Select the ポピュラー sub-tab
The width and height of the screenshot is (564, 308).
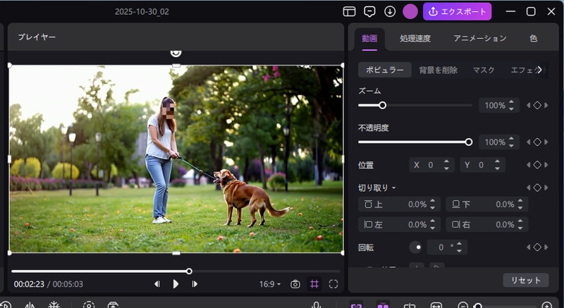point(384,70)
